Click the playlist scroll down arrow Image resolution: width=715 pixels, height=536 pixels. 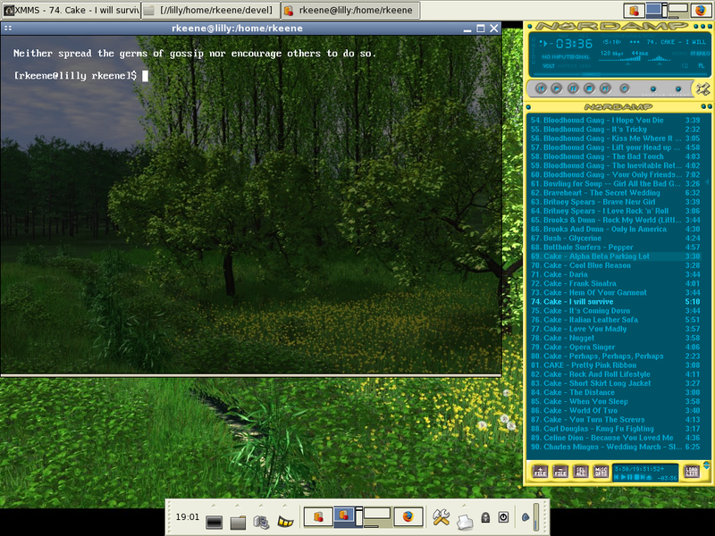click(706, 467)
